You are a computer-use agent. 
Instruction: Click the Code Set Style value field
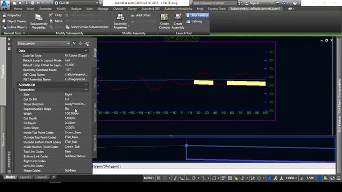click(76, 55)
